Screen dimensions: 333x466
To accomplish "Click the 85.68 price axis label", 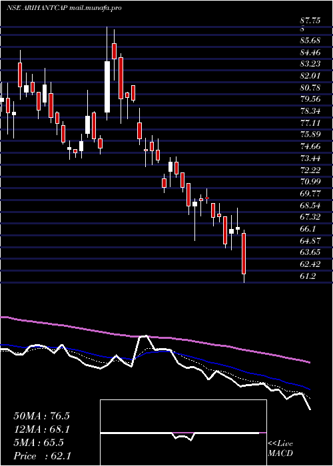I will [310, 40].
